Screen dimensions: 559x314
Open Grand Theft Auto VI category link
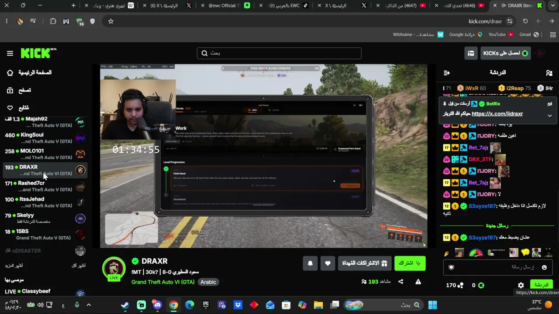pos(163,282)
